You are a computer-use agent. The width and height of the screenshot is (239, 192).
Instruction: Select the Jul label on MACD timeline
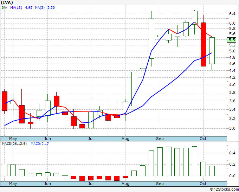coord(91,184)
